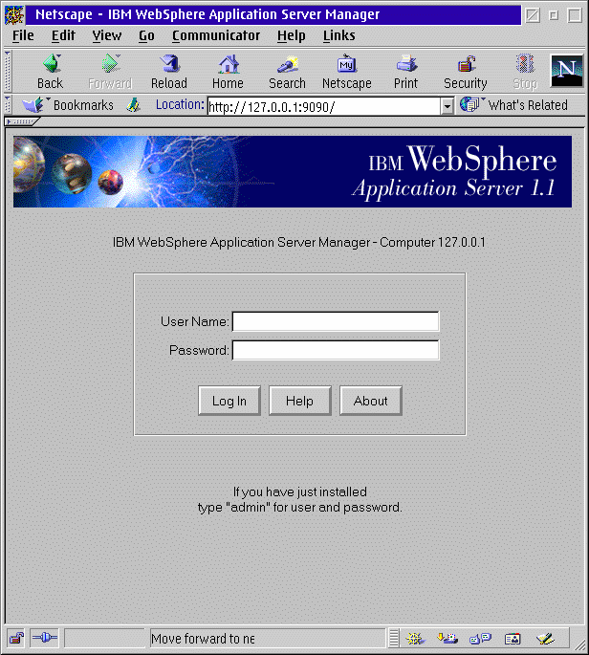Viewport: 589px width, 655px height.
Task: Click the window resize grip corner
Action: click(578, 644)
